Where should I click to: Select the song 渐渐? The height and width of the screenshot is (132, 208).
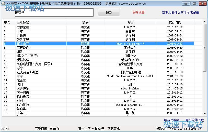pos(20,101)
